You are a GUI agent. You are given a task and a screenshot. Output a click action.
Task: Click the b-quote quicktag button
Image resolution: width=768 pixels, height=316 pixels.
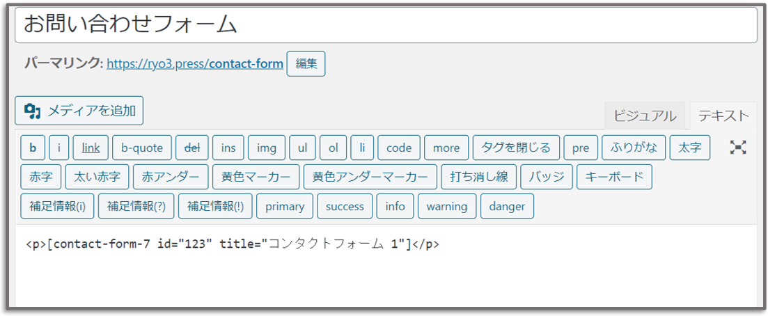142,148
